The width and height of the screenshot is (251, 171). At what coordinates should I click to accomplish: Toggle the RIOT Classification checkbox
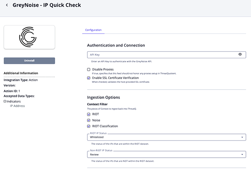pyautogui.click(x=89, y=126)
